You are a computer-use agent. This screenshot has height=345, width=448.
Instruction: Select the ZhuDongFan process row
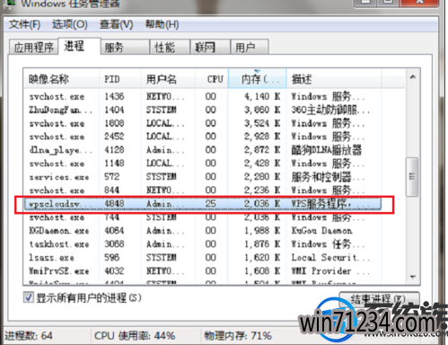pos(202,111)
